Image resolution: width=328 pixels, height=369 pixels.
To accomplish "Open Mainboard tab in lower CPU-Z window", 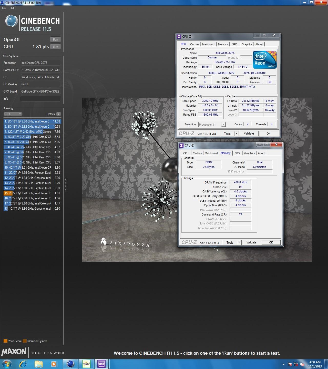I will point(211,153).
